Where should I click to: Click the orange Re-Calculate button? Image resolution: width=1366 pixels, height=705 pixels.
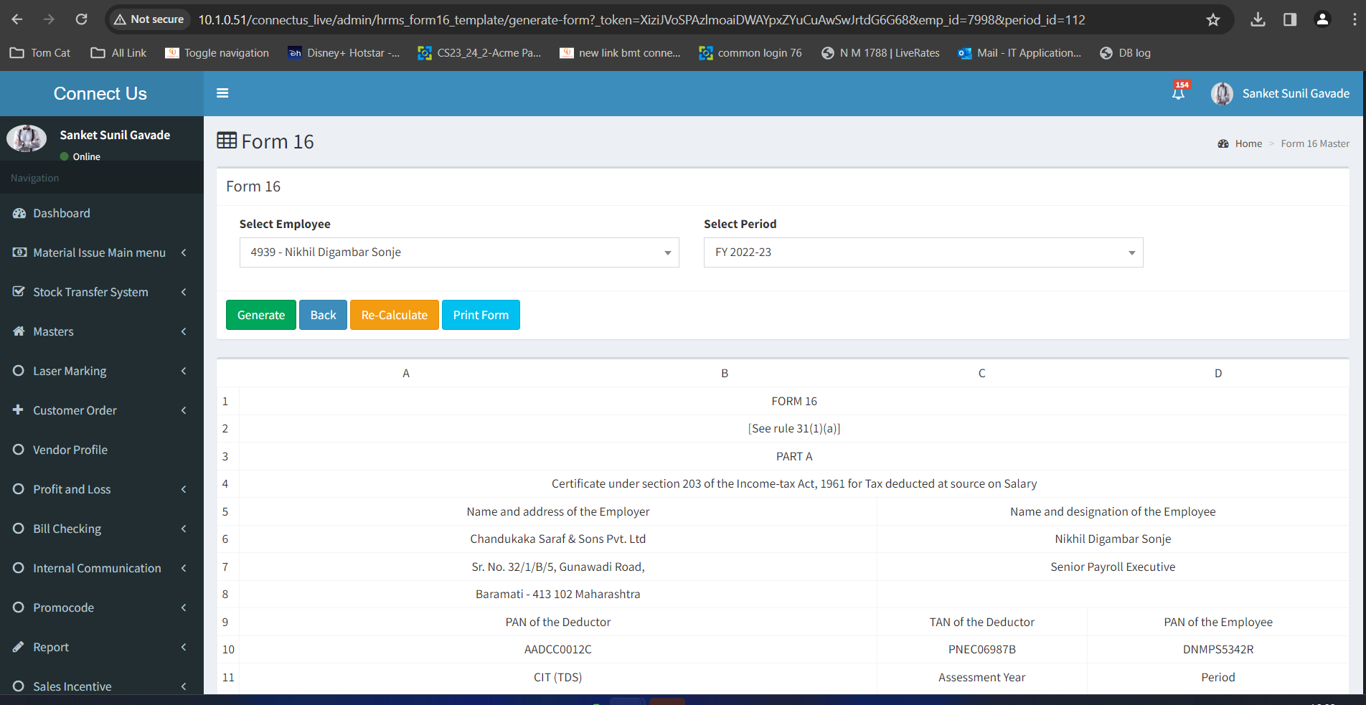pyautogui.click(x=395, y=315)
